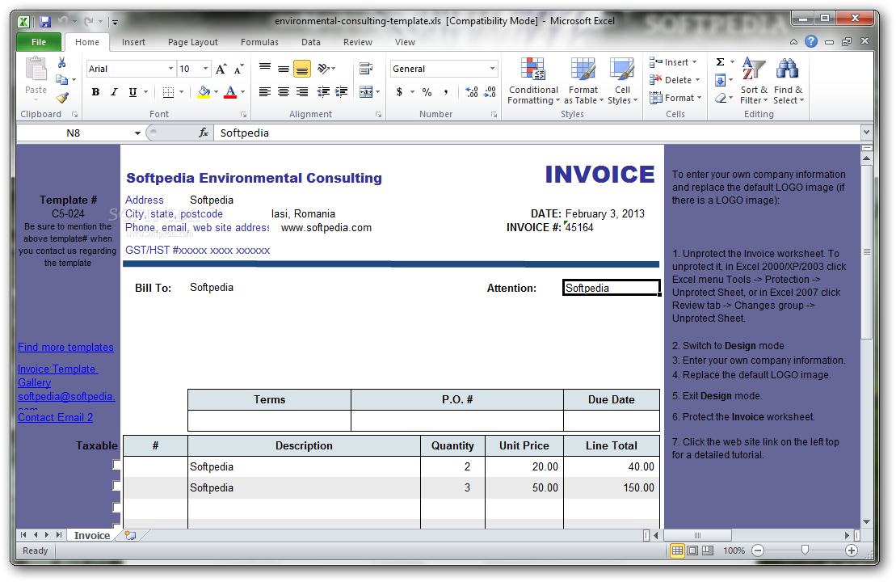Select Top Align icon
Image resolution: width=896 pixels, height=582 pixels.
pyautogui.click(x=264, y=69)
